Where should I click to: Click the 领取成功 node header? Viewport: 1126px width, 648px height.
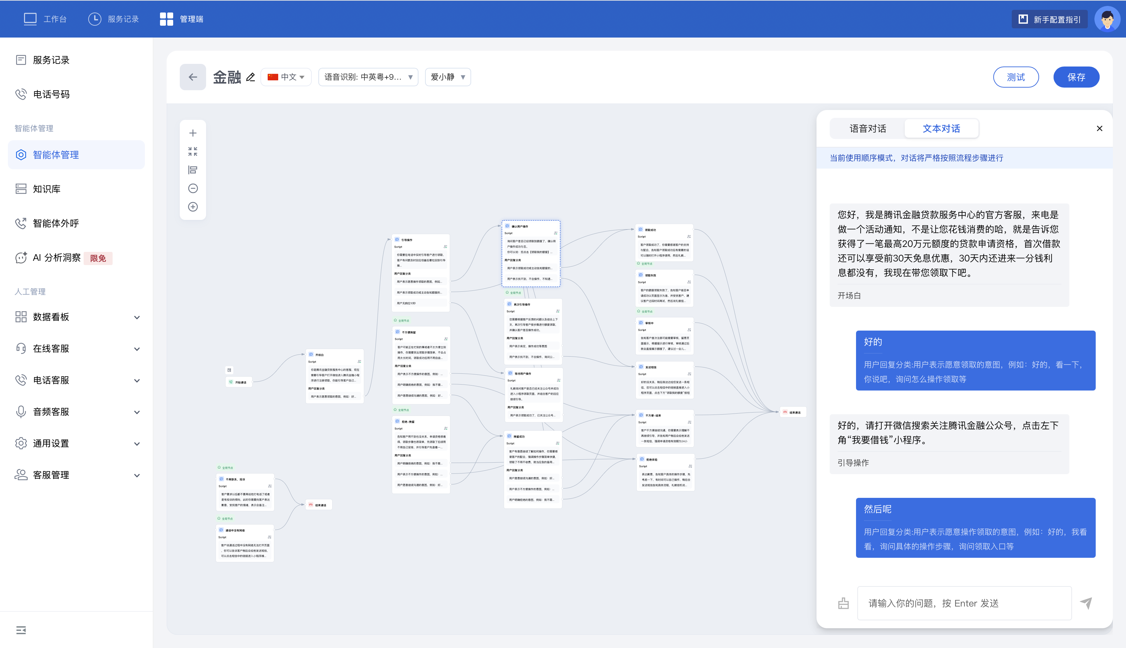(664, 229)
